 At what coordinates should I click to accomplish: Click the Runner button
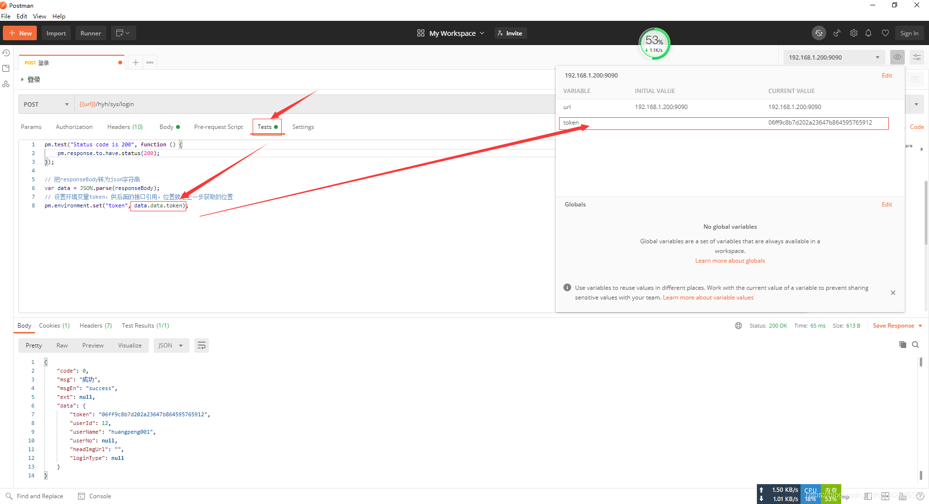91,33
